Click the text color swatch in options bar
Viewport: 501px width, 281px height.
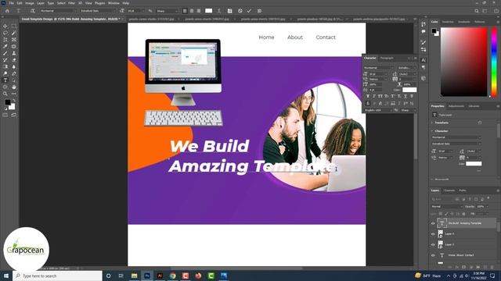point(208,11)
